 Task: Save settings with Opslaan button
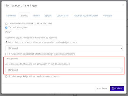(x=117, y=88)
